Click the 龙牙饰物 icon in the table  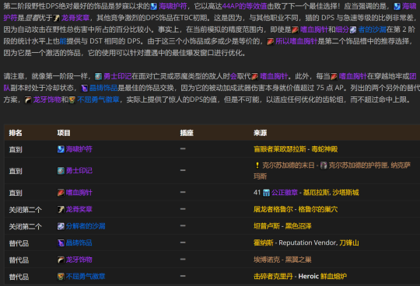(x=61, y=260)
